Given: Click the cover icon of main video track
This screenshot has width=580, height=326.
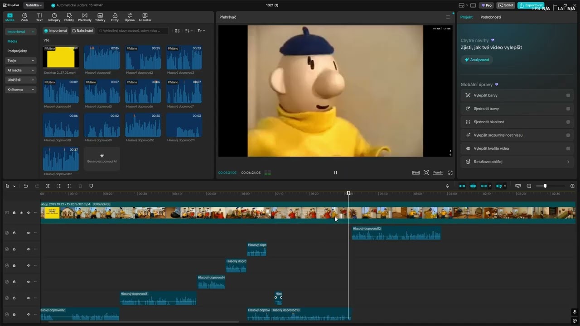Looking at the screenshot, I should (x=7, y=213).
